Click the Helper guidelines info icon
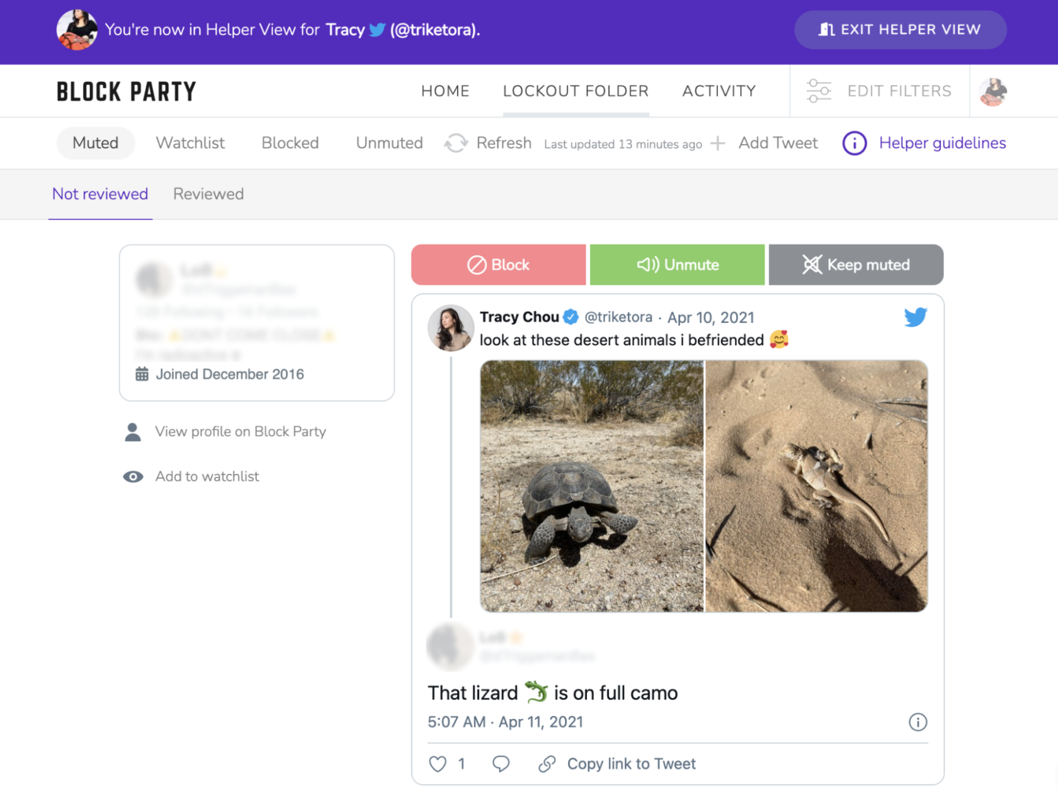The width and height of the screenshot is (1058, 804). (855, 143)
